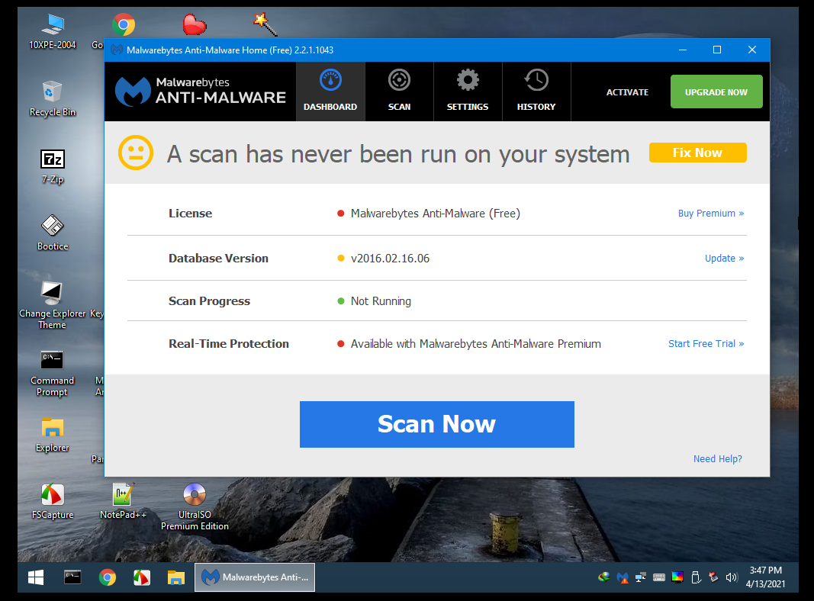
Task: Click the Malwarebytes system tray icon
Action: pos(623,577)
